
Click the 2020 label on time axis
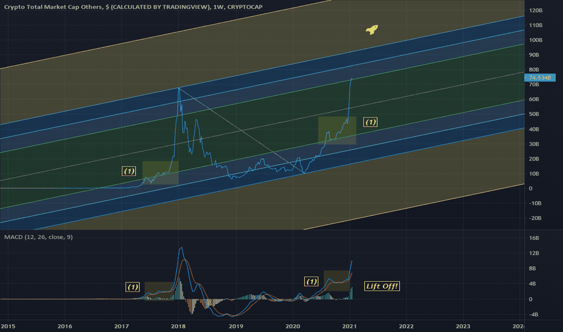[x=292, y=326]
